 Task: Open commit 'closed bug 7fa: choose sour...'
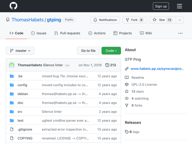coord(65,76)
